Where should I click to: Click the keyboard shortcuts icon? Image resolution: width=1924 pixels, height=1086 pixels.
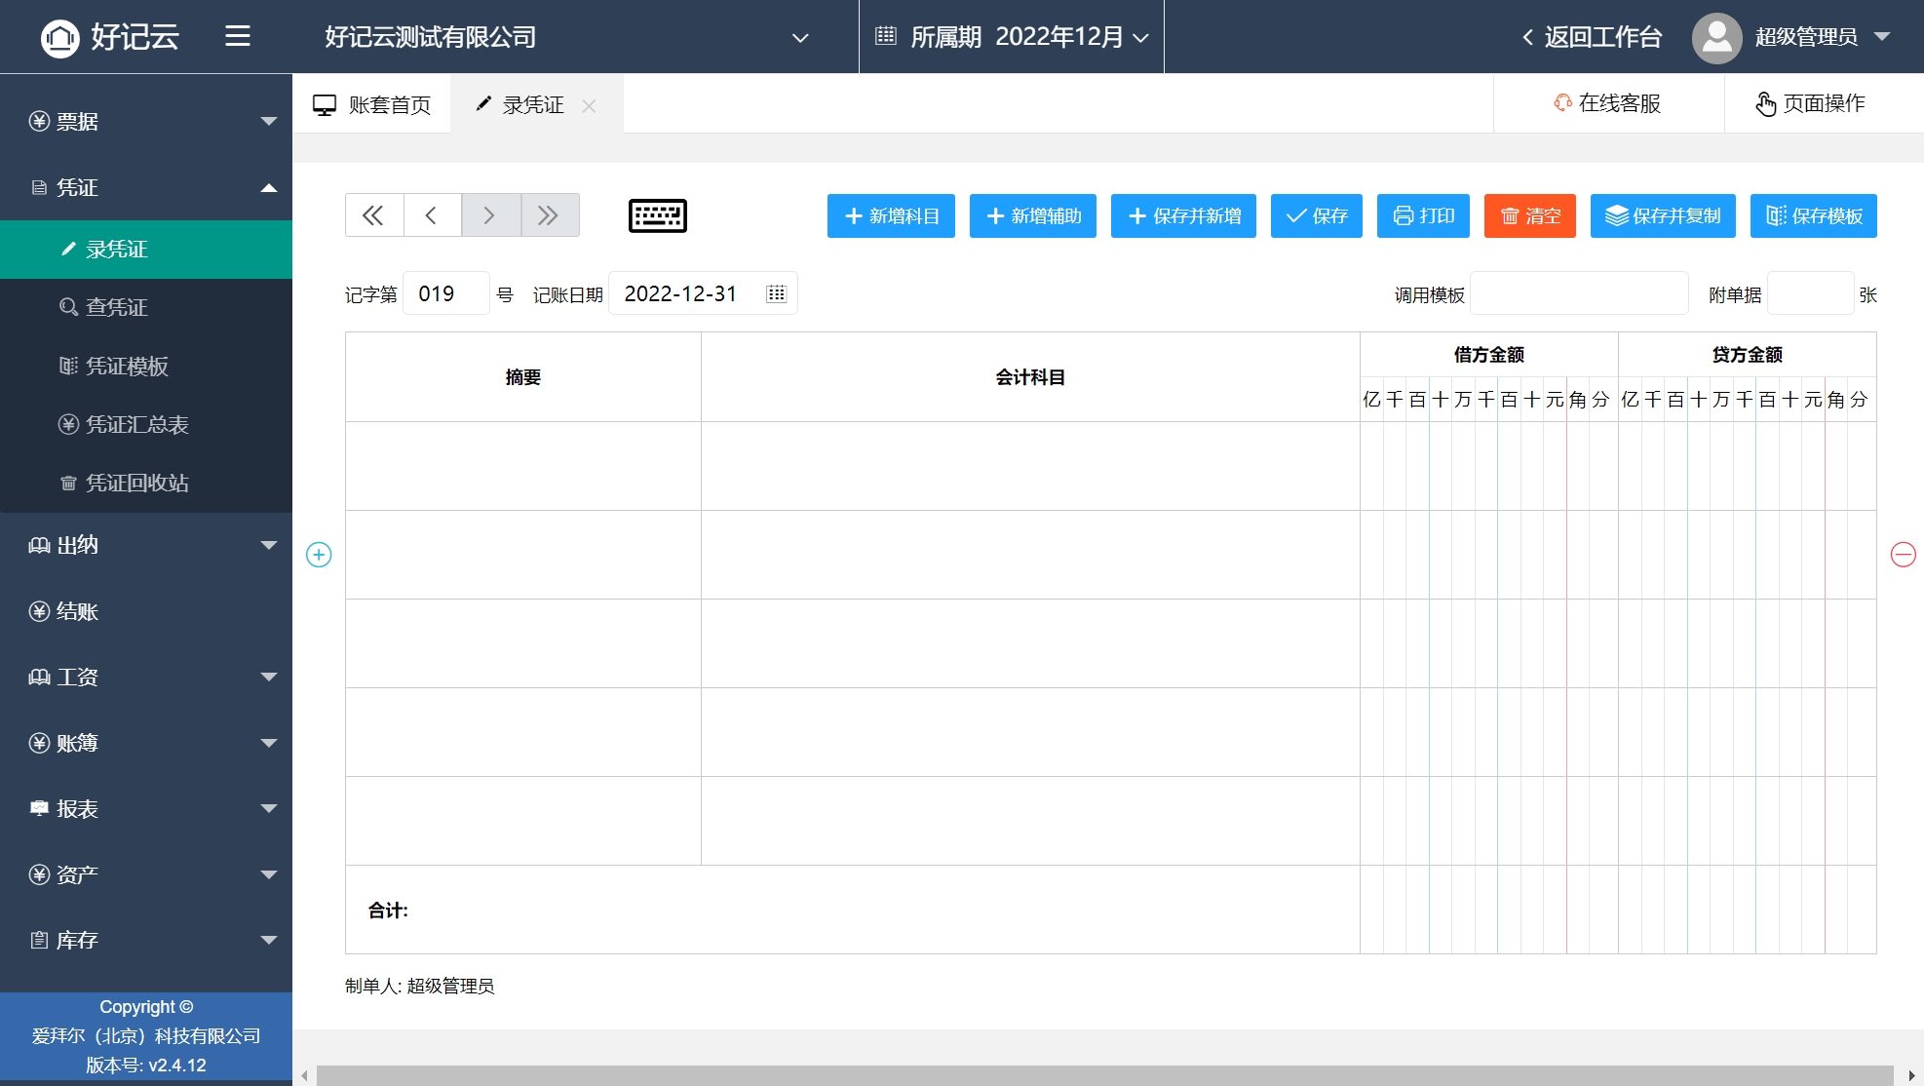coord(658,215)
